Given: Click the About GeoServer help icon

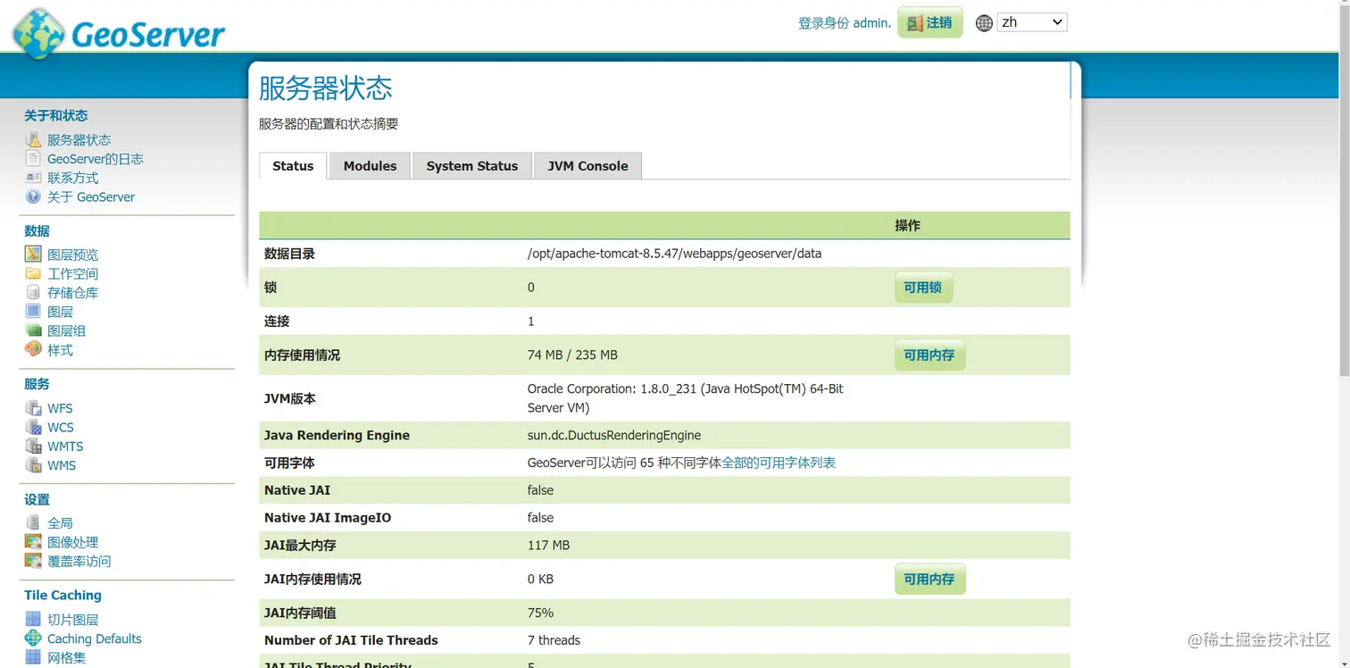Looking at the screenshot, I should click(33, 196).
